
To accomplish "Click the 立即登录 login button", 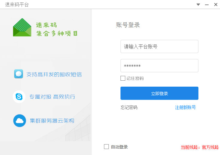I will pos(159,93).
